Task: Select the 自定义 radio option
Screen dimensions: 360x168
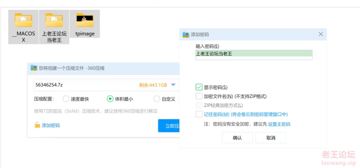Action: 157,99
